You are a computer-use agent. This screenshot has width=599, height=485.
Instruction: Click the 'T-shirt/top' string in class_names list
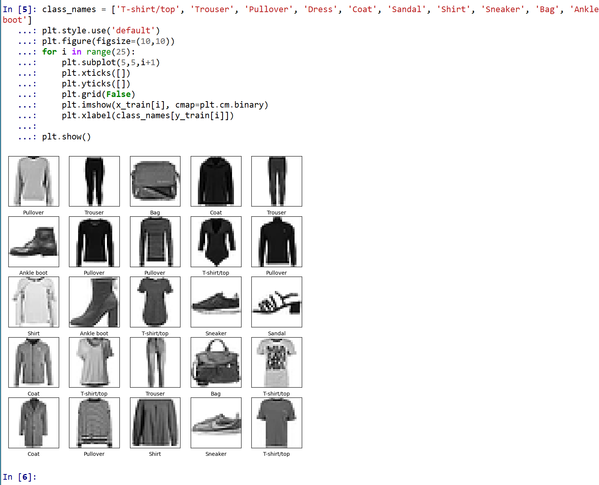[x=148, y=9]
